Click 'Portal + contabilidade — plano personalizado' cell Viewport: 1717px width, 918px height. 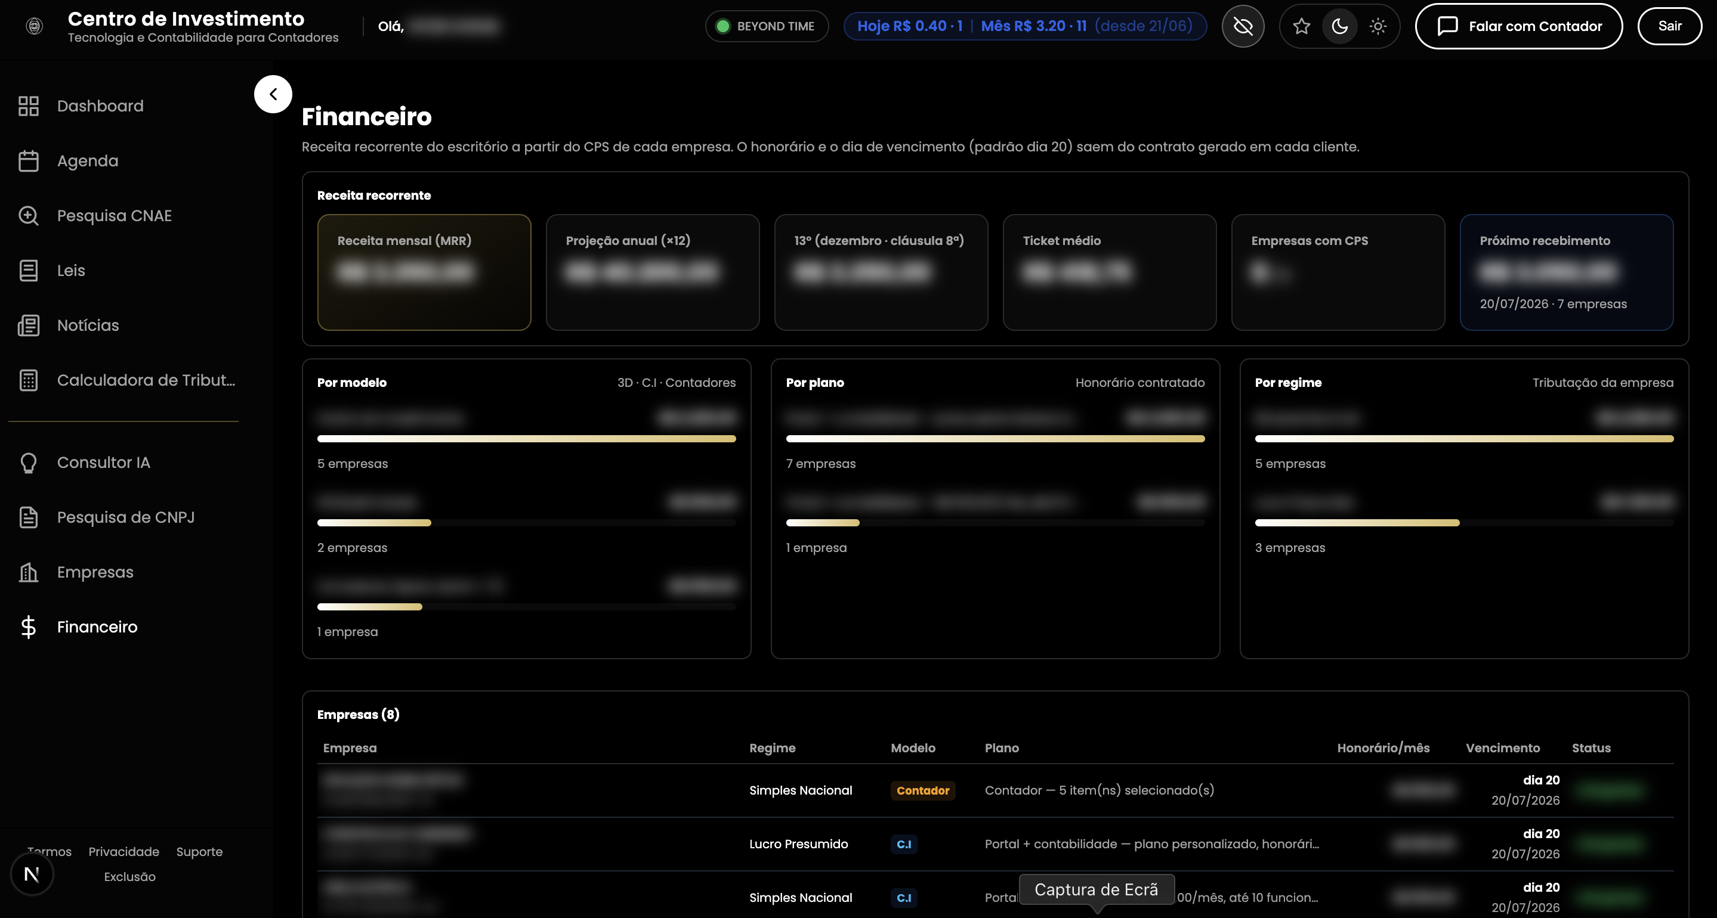[x=1152, y=844]
